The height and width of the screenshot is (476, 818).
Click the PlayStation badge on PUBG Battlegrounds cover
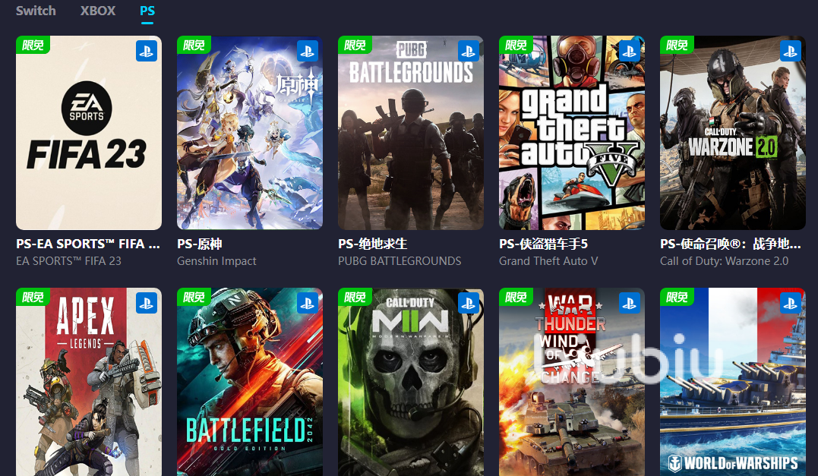469,51
